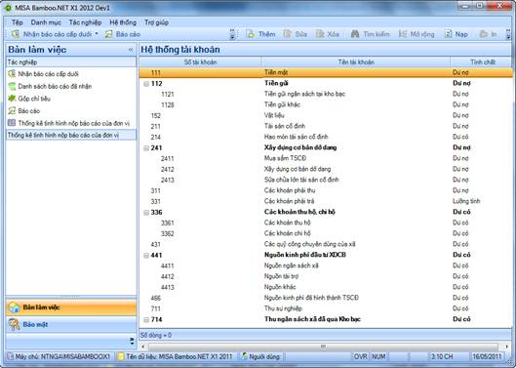Select account 2413 Sửa chữa lớn tài sản cố định
This screenshot has width=516, height=368.
point(326,180)
